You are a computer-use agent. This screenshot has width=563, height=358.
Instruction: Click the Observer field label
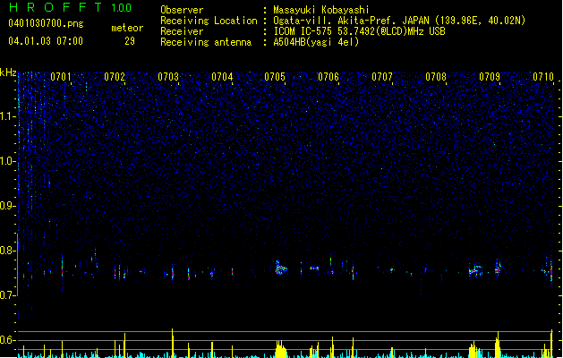[182, 10]
